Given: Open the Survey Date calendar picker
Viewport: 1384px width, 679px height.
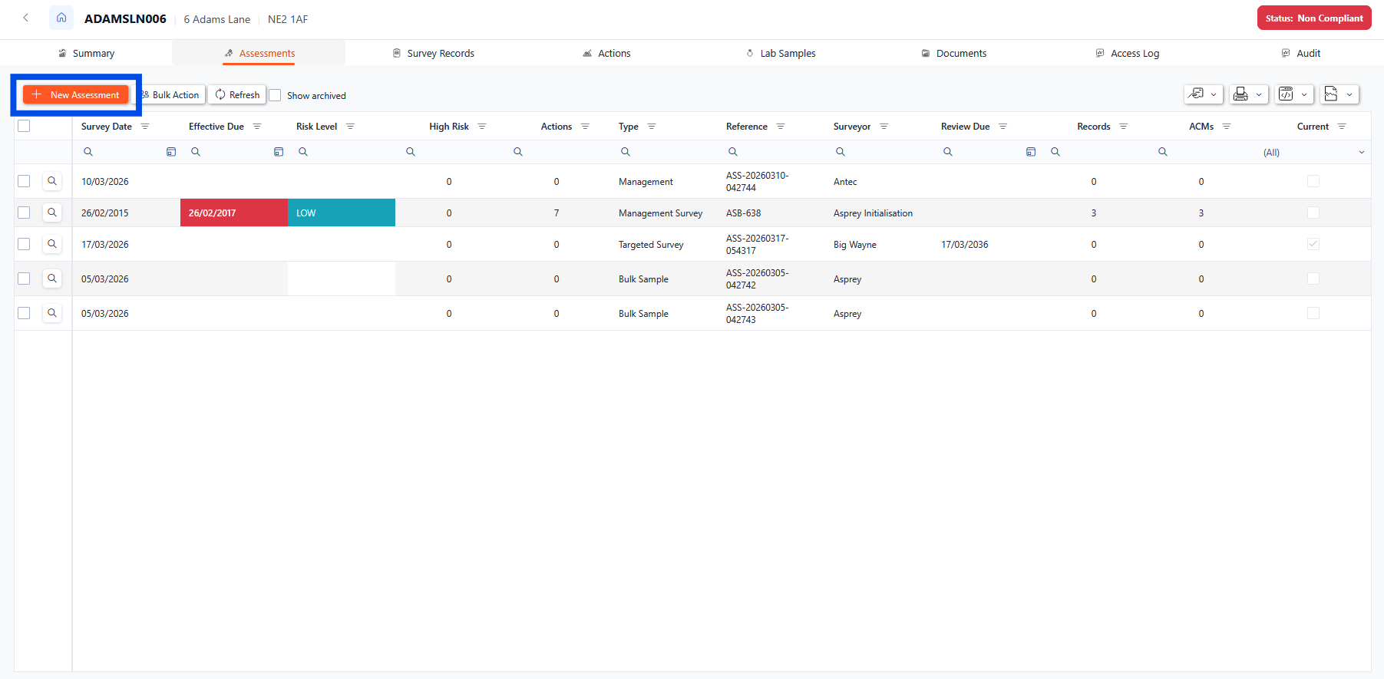Looking at the screenshot, I should [x=171, y=152].
